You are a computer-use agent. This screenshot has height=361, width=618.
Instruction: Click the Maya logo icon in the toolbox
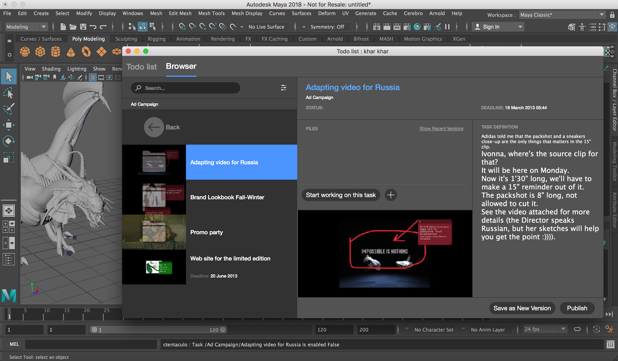[x=9, y=296]
